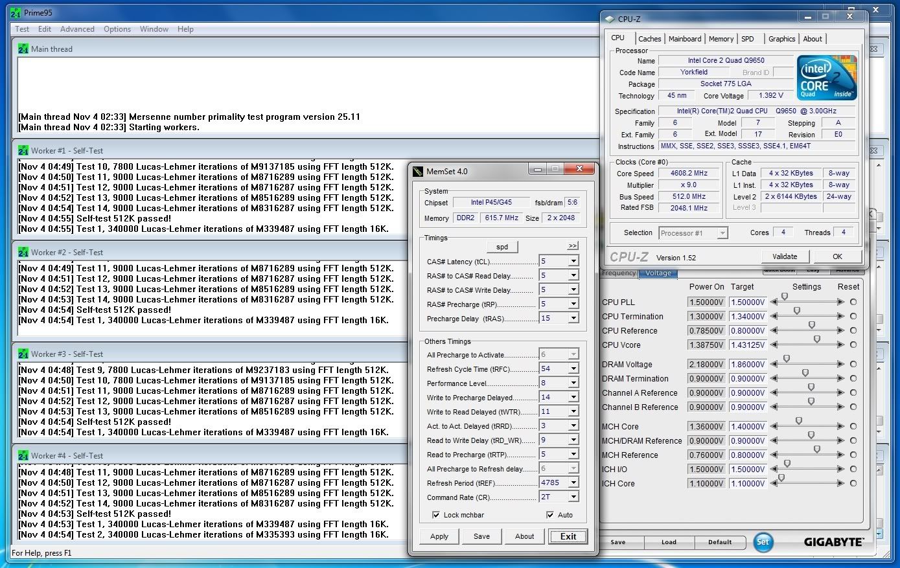Select the ICH Core reset radio button
The height and width of the screenshot is (568, 900).
click(853, 483)
